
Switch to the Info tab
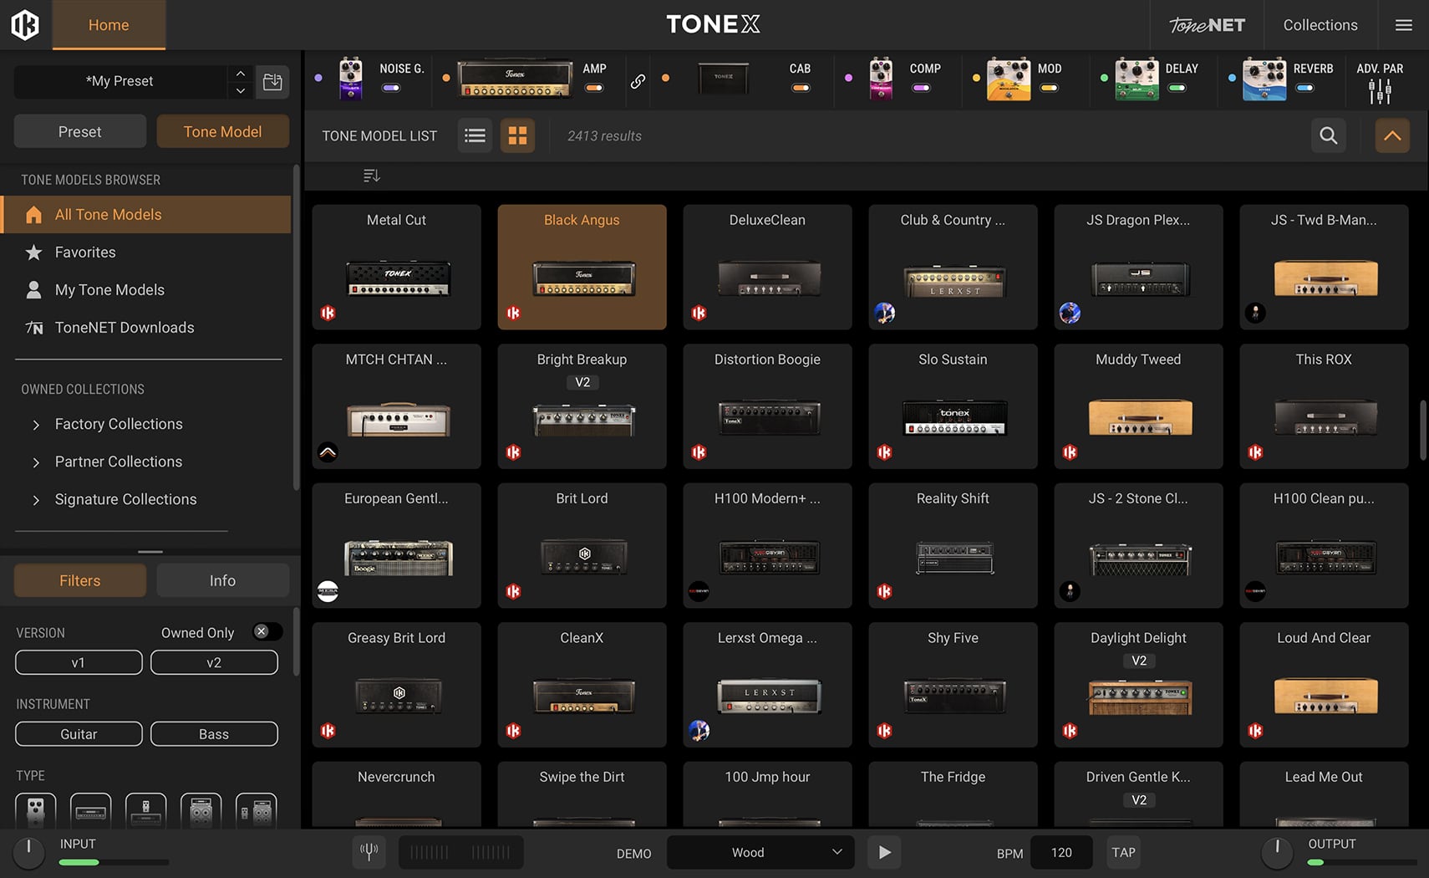coord(222,580)
